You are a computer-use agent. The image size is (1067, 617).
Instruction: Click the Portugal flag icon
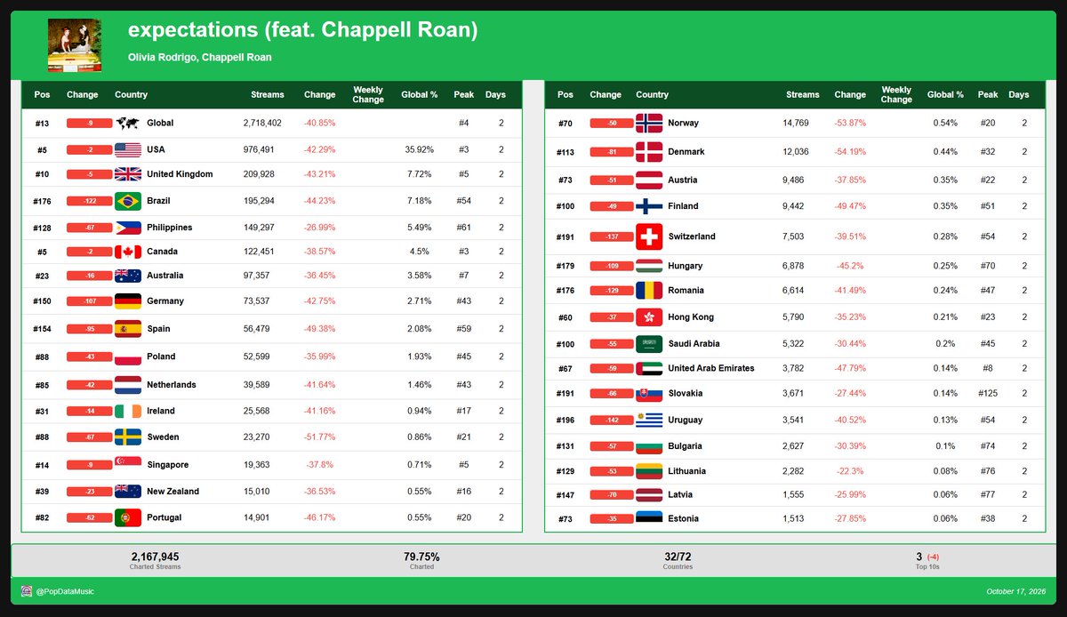tap(128, 517)
